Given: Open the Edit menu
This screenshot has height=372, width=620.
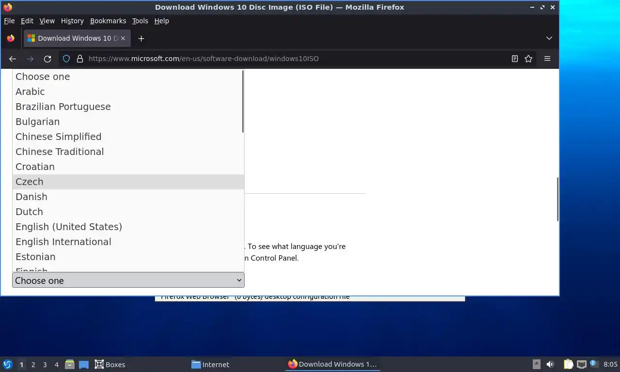Looking at the screenshot, I should (27, 21).
